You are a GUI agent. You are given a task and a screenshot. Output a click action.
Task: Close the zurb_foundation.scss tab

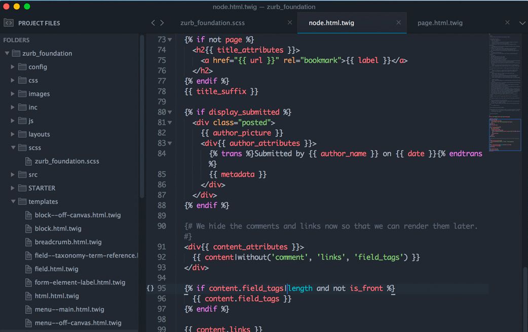(290, 23)
